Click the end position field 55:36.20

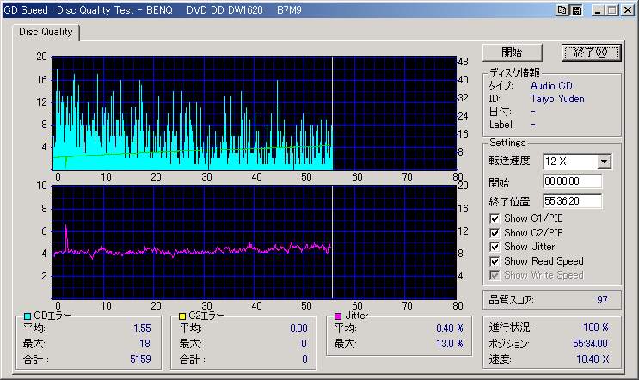pyautogui.click(x=572, y=201)
